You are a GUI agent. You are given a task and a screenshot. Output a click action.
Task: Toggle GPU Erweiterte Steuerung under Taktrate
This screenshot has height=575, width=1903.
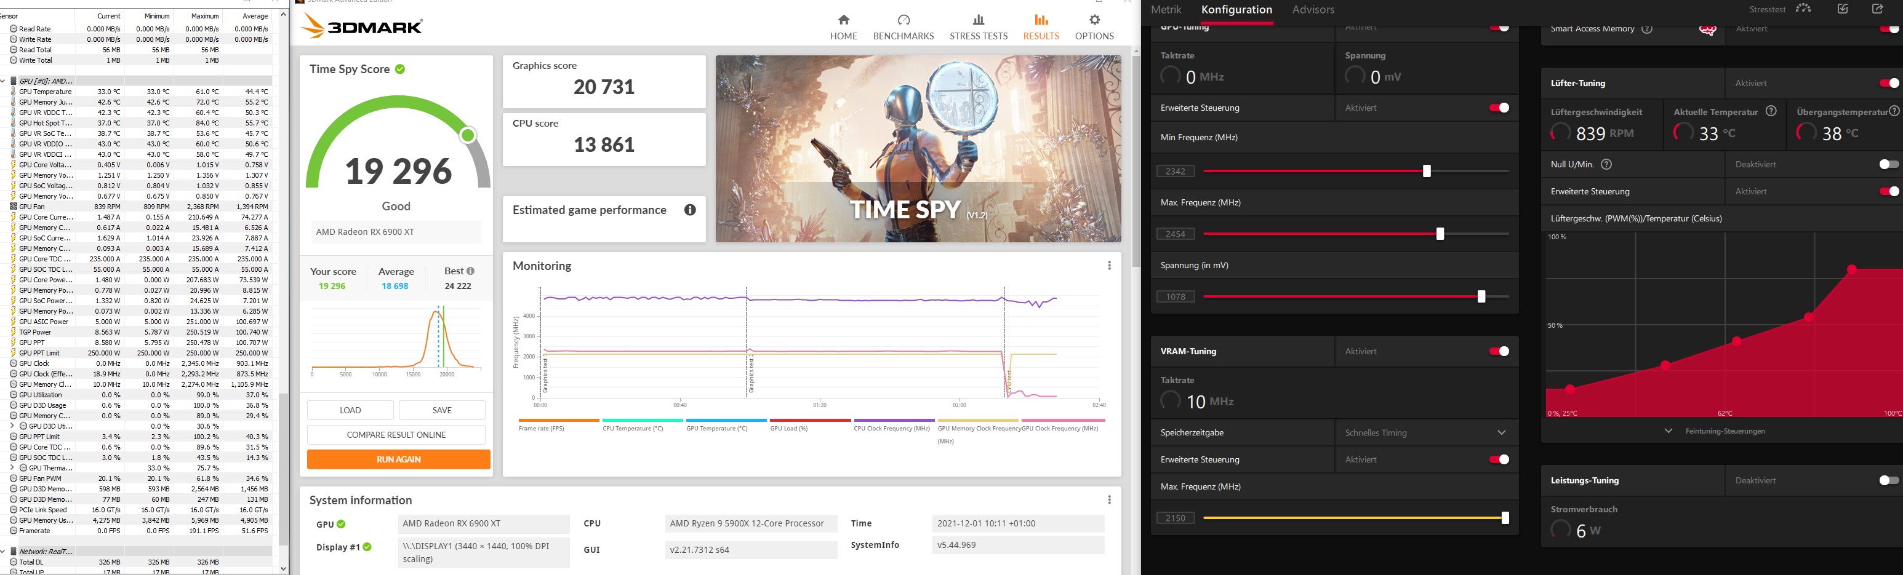(1499, 108)
